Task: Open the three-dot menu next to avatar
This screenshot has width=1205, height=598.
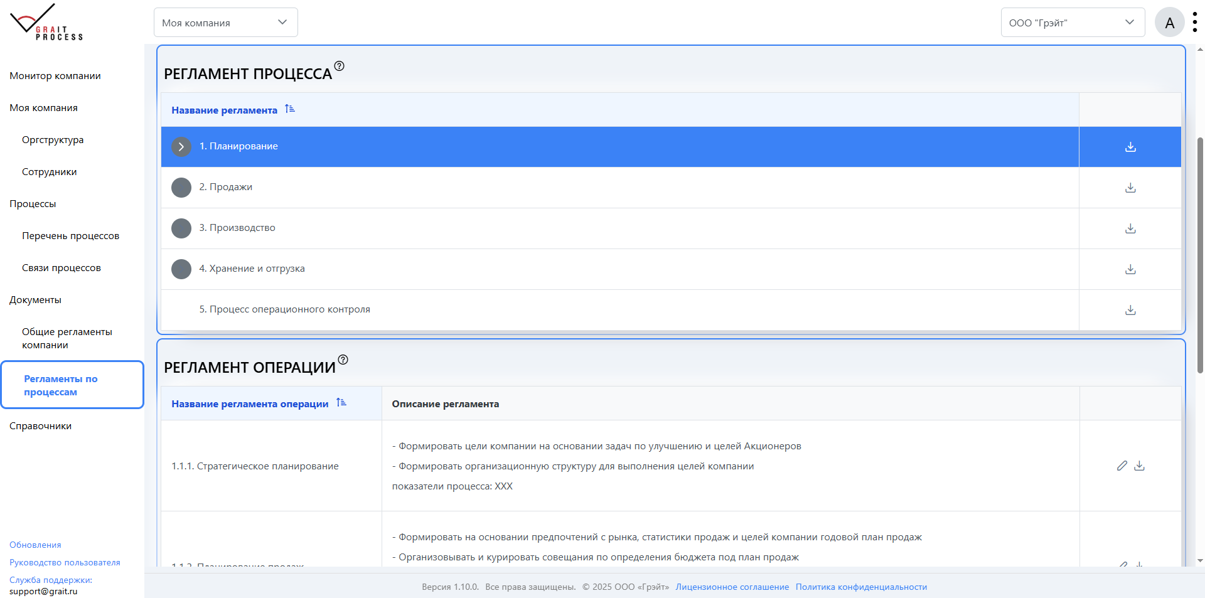Action: pyautogui.click(x=1196, y=21)
